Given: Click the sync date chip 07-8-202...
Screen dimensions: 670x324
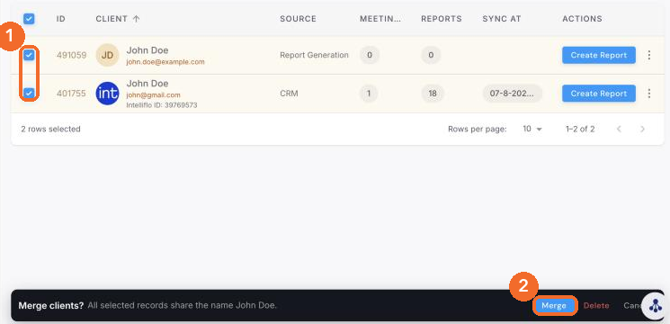Looking at the screenshot, I should point(513,94).
